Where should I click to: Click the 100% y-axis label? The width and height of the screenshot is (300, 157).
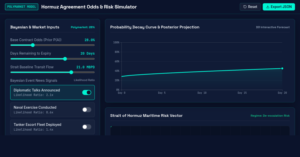pos(116,42)
